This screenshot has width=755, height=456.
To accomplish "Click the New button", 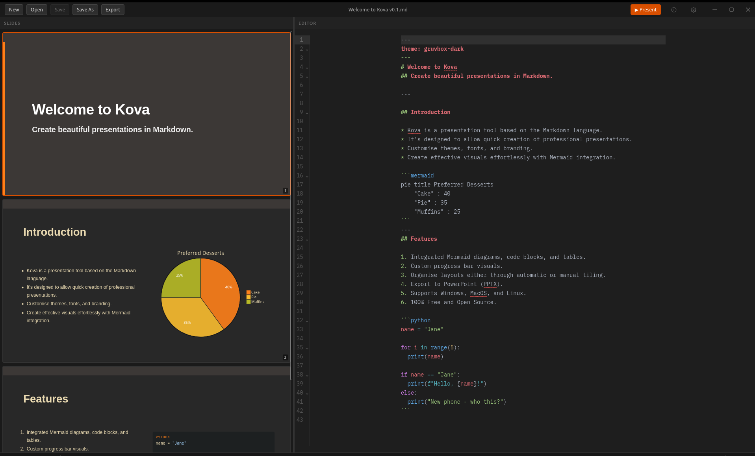I will click(x=14, y=10).
